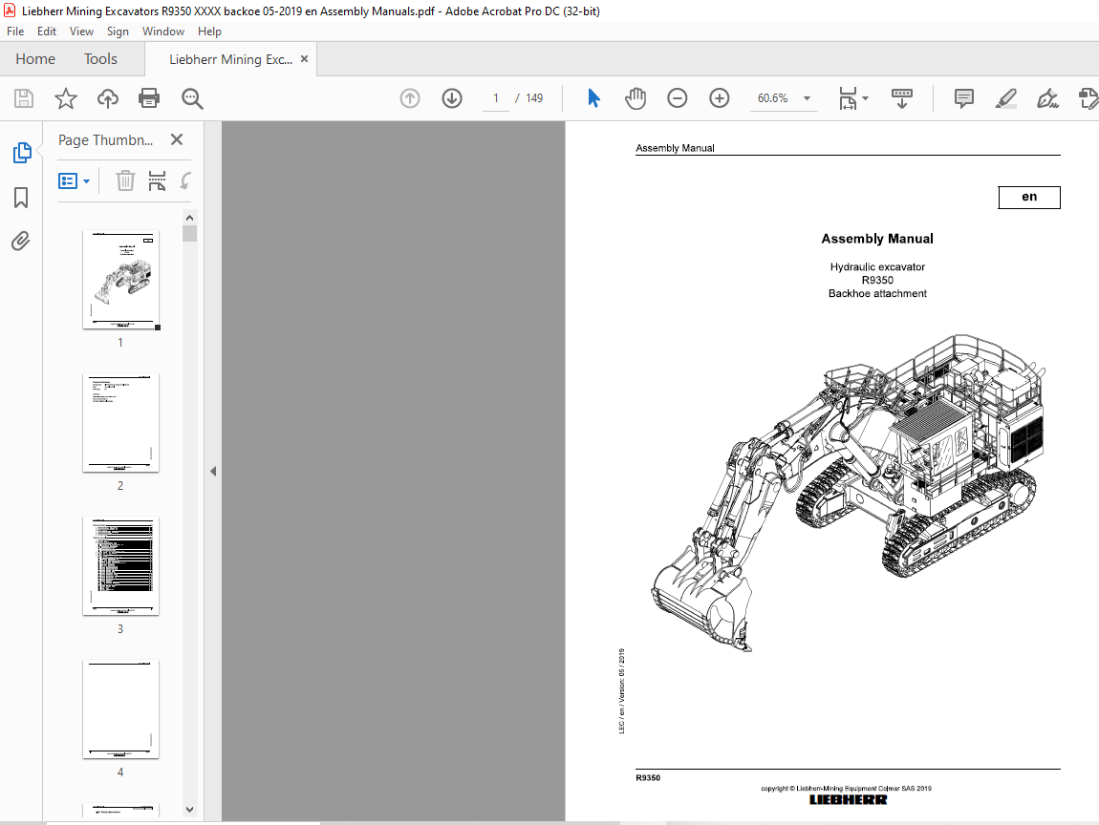This screenshot has height=825, width=1099.
Task: Zoom in with plus circle icon
Action: click(719, 98)
